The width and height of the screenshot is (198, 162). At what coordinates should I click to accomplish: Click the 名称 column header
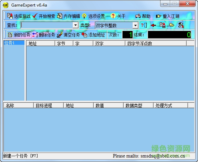pyautogui.click(x=19, y=105)
